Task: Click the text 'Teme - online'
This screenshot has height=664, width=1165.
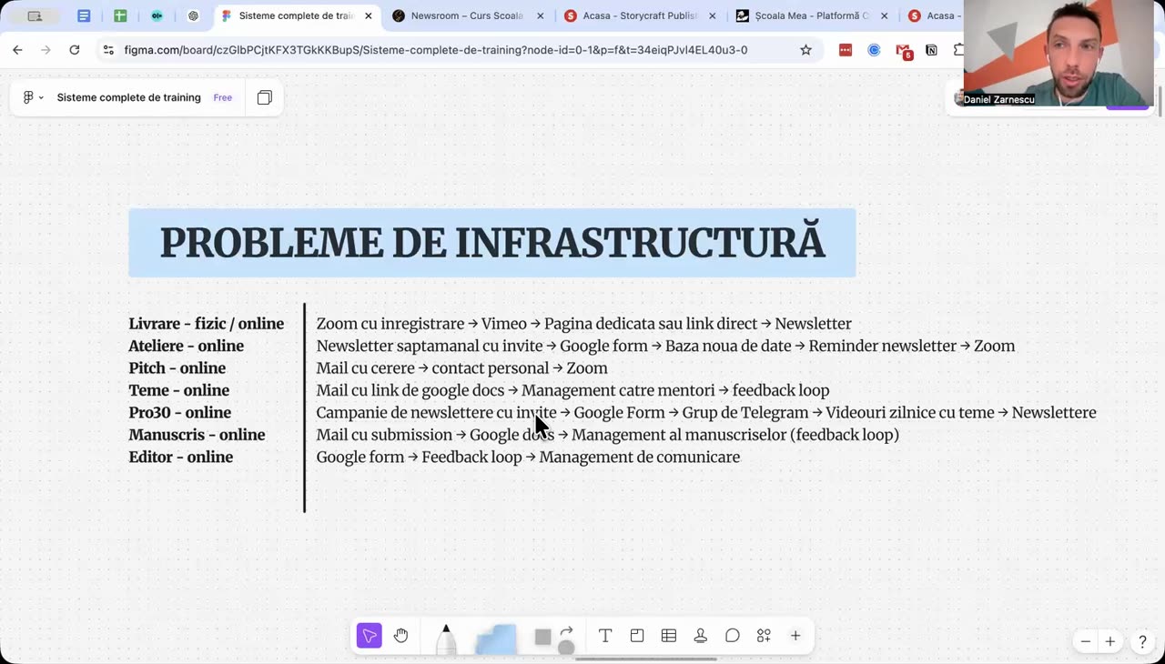Action: coord(179,390)
